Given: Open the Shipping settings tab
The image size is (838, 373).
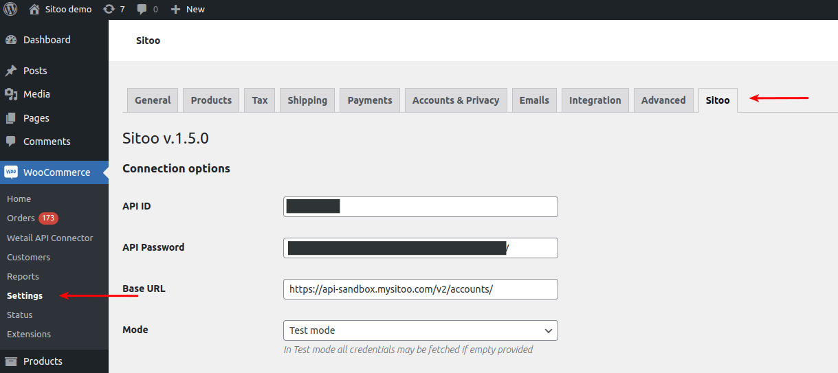Looking at the screenshot, I should pyautogui.click(x=307, y=100).
